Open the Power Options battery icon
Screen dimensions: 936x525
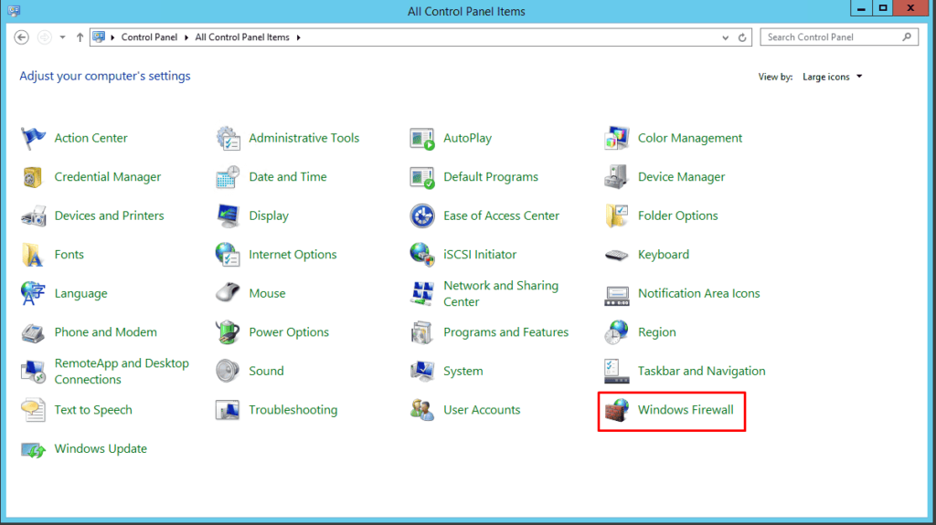tap(228, 332)
